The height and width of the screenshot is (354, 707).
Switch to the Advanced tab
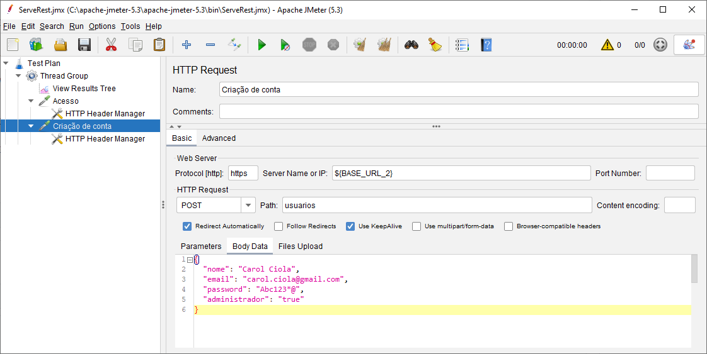point(219,138)
